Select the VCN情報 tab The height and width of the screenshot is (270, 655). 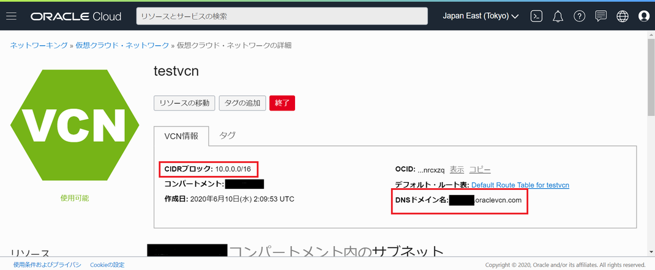tap(181, 136)
